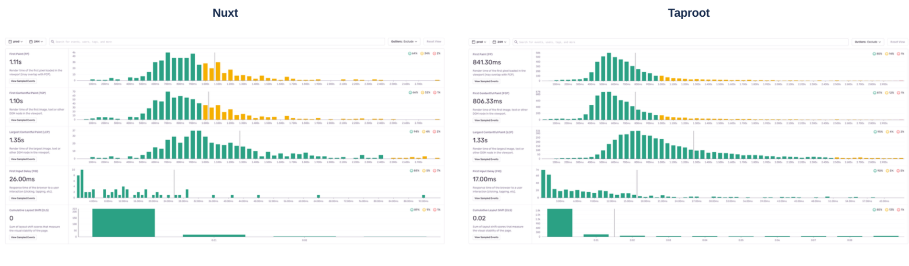
Task: Click the 1.11s First Paint value in Nuxt
Action: pyautogui.click(x=15, y=62)
